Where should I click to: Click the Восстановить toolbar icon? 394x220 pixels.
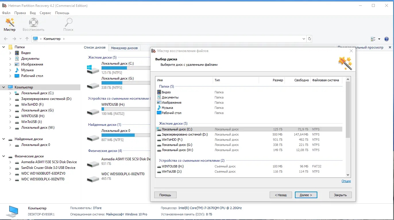34,22
